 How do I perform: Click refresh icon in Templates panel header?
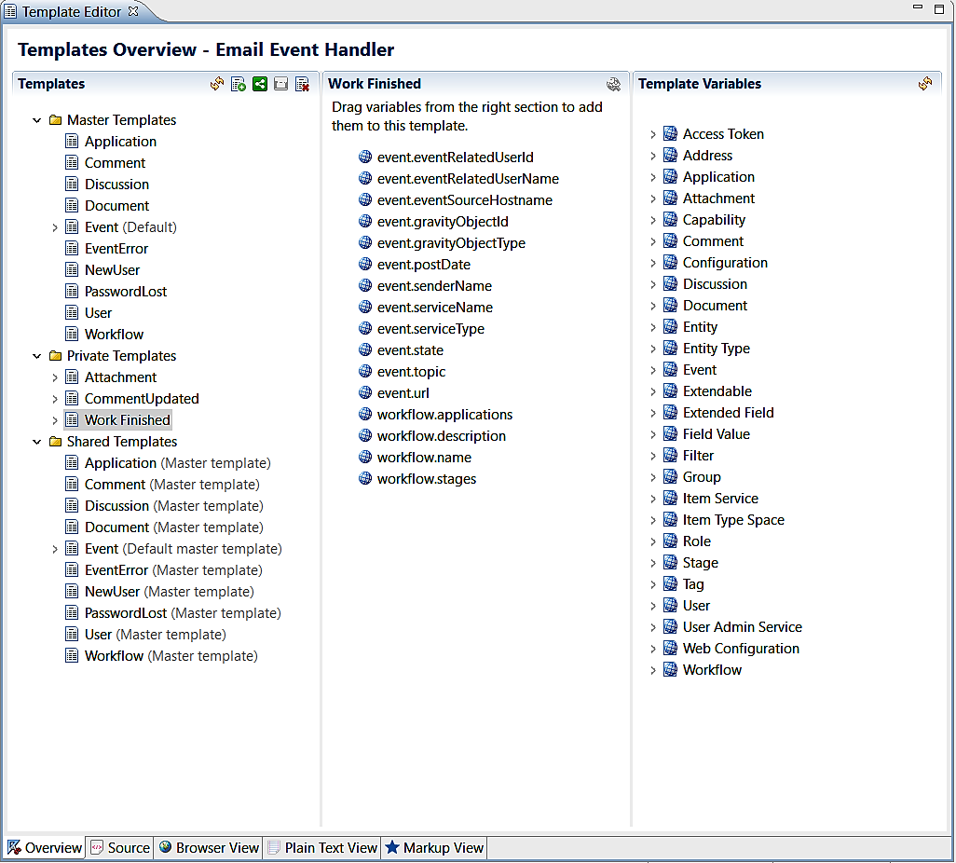(x=217, y=84)
